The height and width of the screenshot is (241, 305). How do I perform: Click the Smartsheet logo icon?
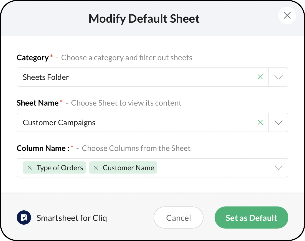[x=24, y=218]
